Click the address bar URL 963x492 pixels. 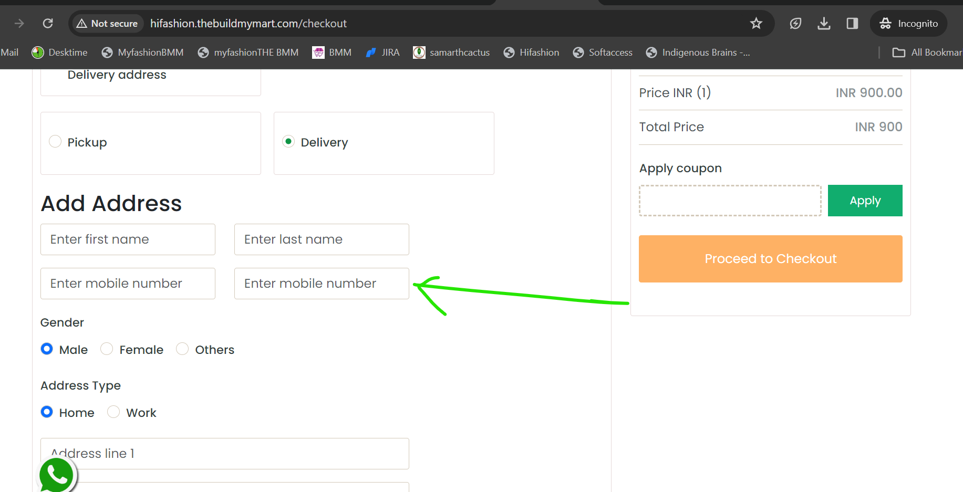[248, 24]
